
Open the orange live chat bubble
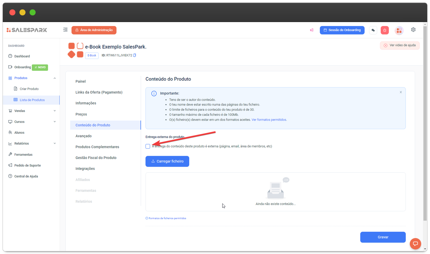415,244
